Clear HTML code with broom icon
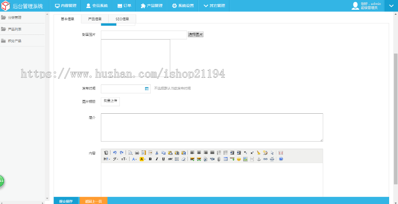Image resolution: width=398 pixels, height=204 pixels. point(259,153)
